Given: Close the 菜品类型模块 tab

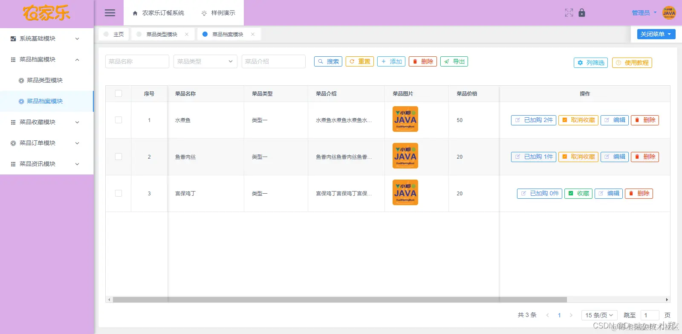Looking at the screenshot, I should 187,34.
